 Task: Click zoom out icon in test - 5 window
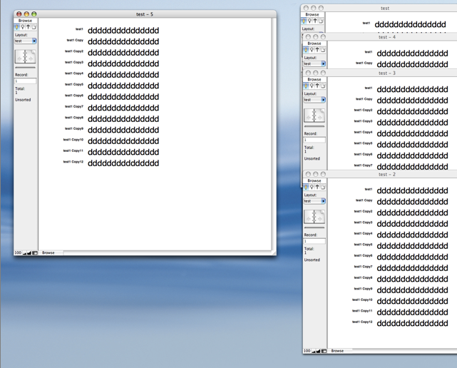pos(24,253)
